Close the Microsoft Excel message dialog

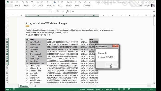[115, 46]
